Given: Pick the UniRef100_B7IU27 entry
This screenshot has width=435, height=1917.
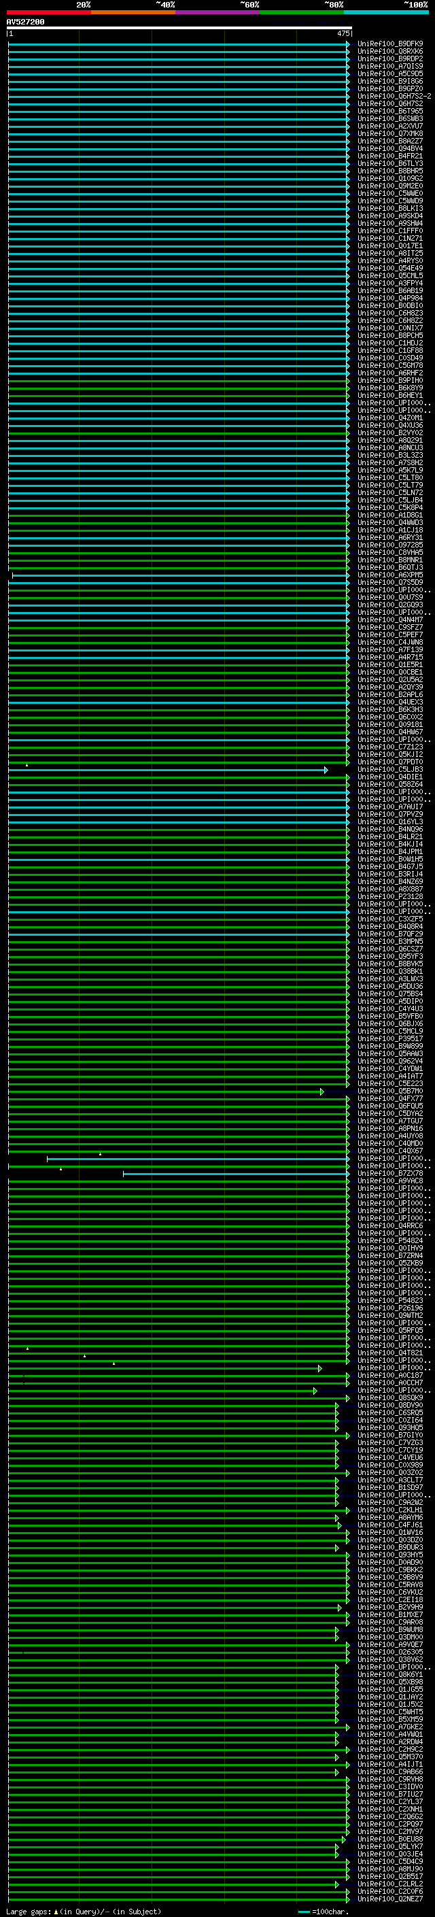Looking at the screenshot, I should 390,1794.
